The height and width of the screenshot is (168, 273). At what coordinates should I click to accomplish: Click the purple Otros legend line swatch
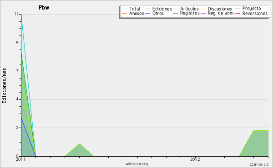click(147, 13)
